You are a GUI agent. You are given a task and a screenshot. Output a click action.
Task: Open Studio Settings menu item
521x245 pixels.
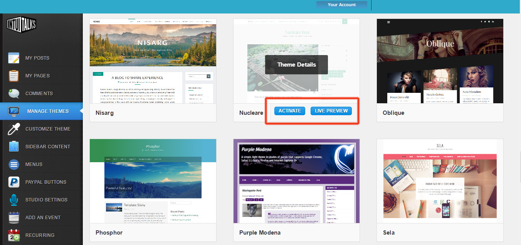(x=41, y=200)
